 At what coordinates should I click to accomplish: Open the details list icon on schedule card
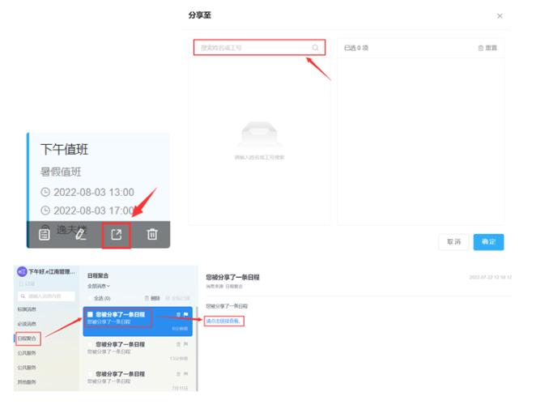[x=44, y=235]
